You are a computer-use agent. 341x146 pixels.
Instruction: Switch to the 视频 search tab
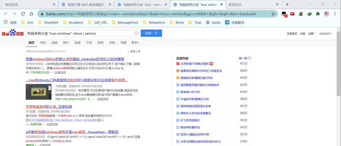55,43
